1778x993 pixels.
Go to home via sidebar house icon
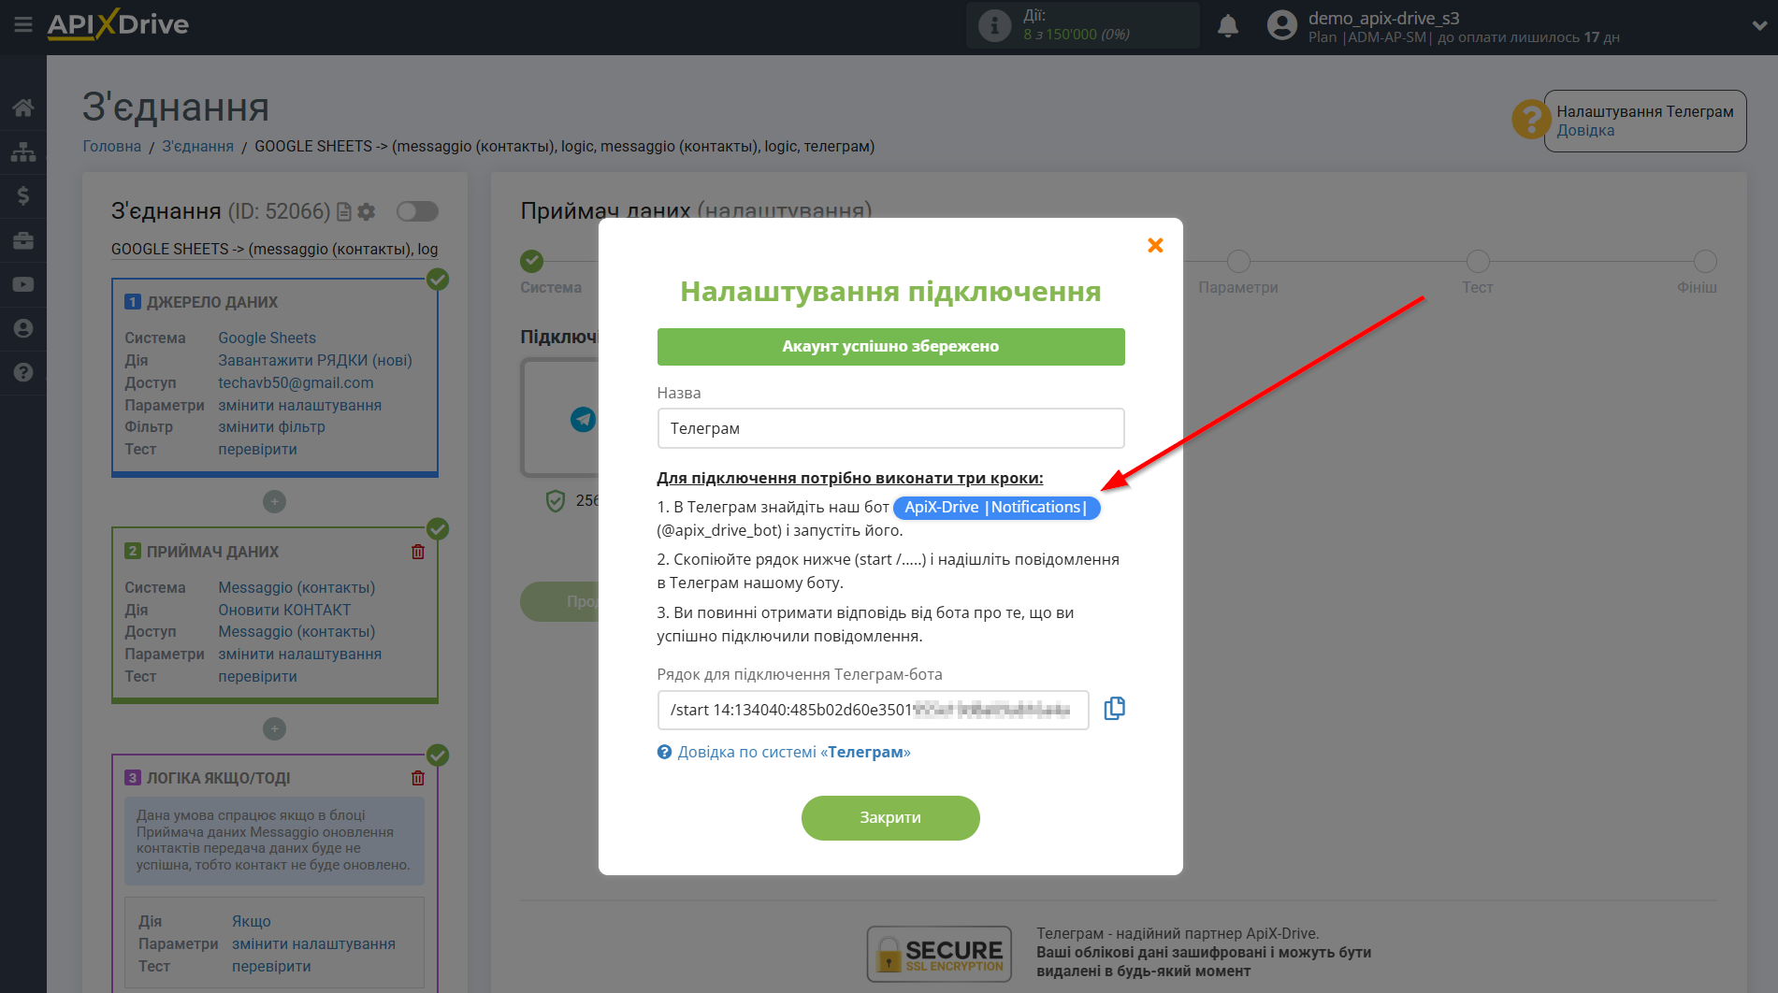point(23,108)
